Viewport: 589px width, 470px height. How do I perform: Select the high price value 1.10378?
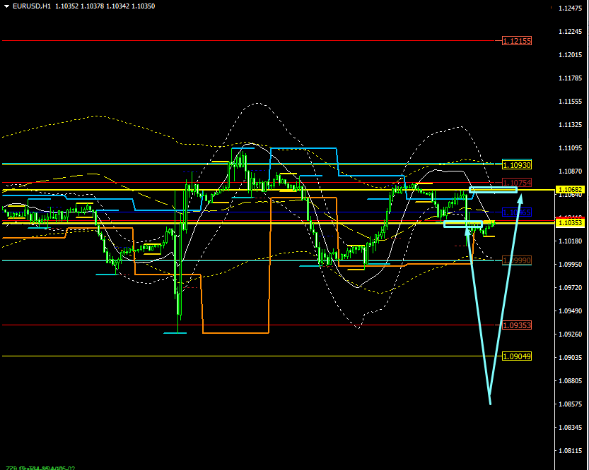93,6
